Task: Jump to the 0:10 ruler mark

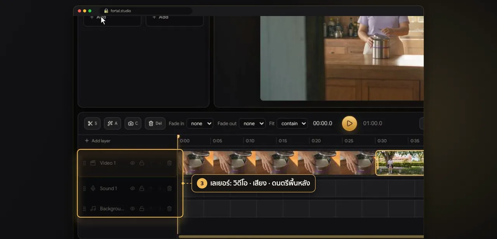Action: tap(250, 141)
